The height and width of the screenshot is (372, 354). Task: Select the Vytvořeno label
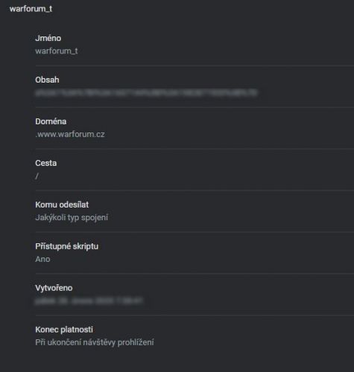point(54,288)
